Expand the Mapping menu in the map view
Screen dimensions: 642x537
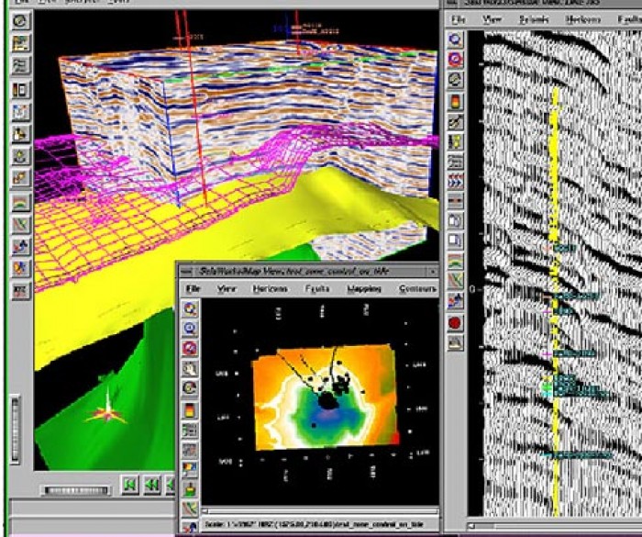(x=364, y=288)
